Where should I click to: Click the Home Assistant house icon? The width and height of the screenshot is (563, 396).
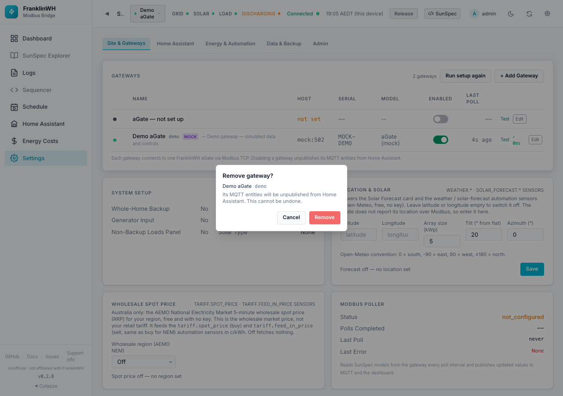[14, 124]
